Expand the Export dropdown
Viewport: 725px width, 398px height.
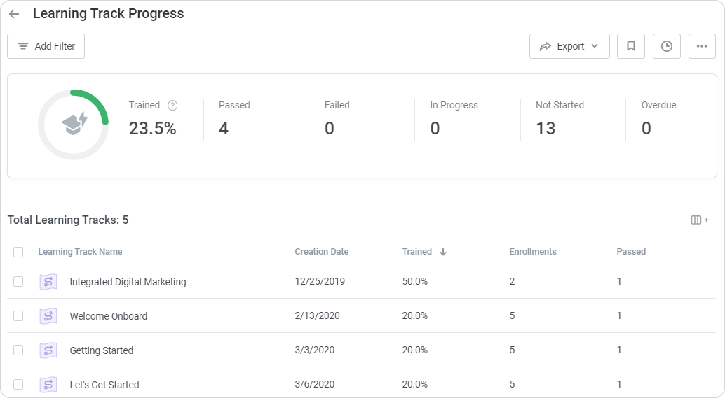pos(569,46)
